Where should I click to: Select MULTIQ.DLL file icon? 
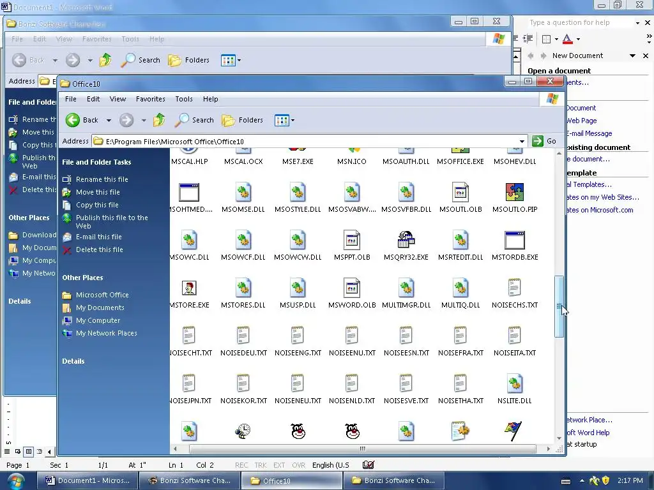(x=460, y=288)
